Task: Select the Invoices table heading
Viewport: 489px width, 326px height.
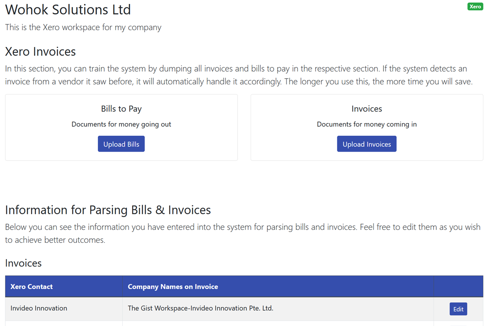Action: pyautogui.click(x=23, y=263)
